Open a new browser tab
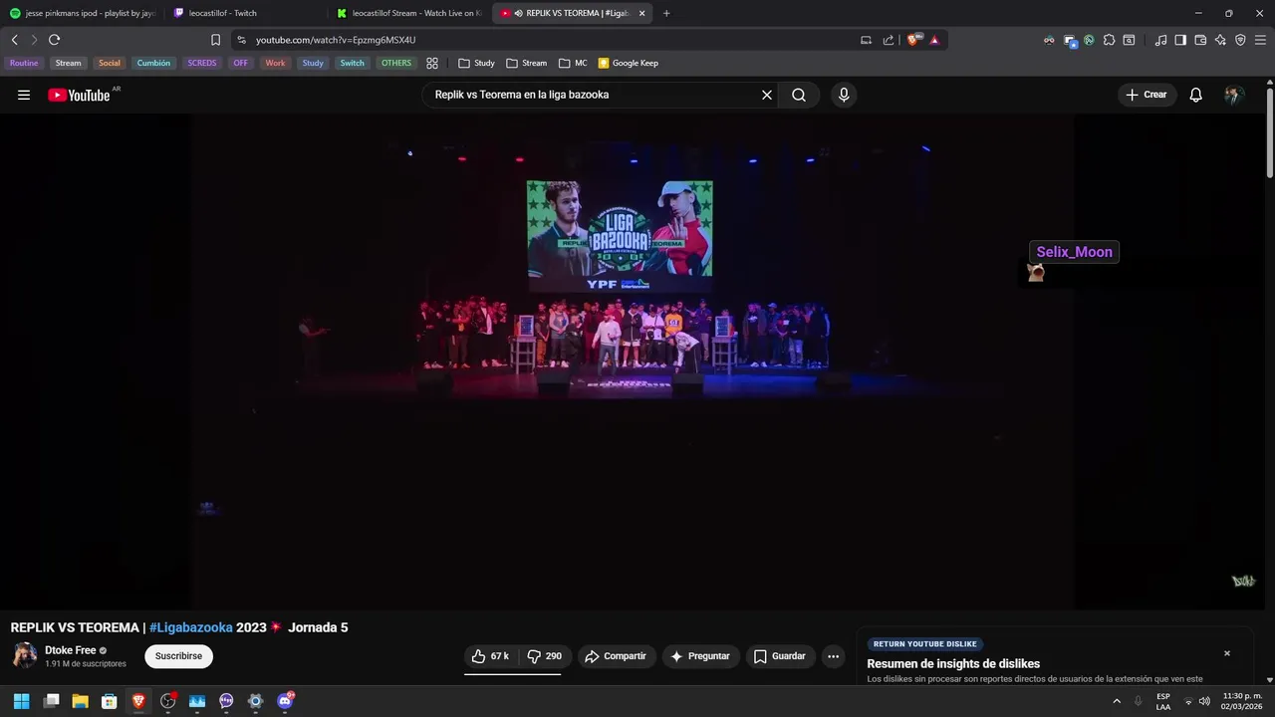The width and height of the screenshot is (1275, 717). point(666,13)
